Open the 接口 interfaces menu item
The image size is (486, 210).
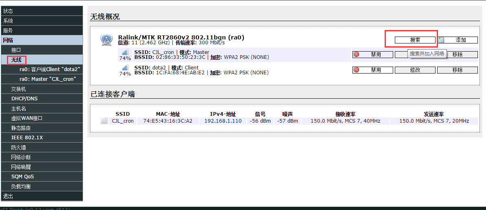[x=16, y=50]
